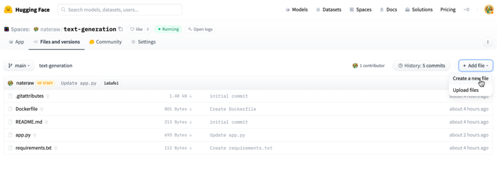Like this Space

136,29
